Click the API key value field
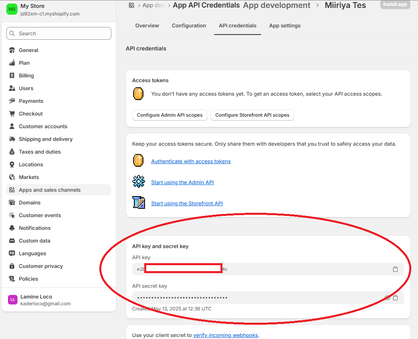Screen dimensions: 418x339 [x=268, y=269]
